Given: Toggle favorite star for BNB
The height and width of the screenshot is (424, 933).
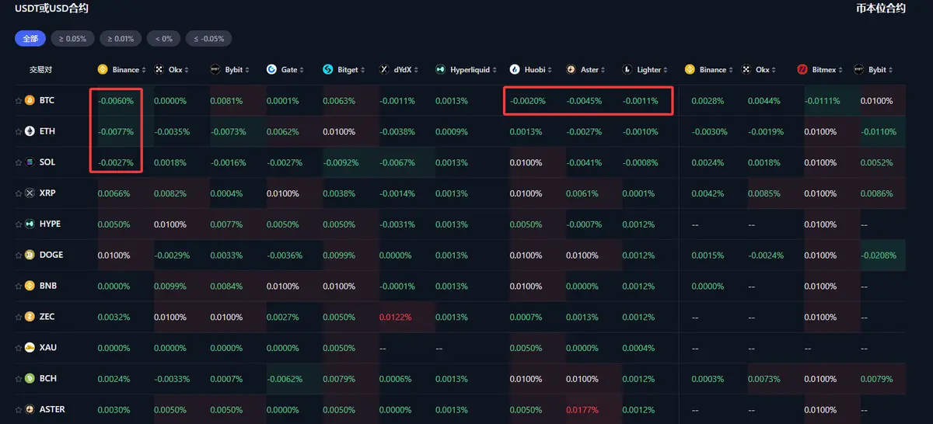Looking at the screenshot, I should 19,286.
